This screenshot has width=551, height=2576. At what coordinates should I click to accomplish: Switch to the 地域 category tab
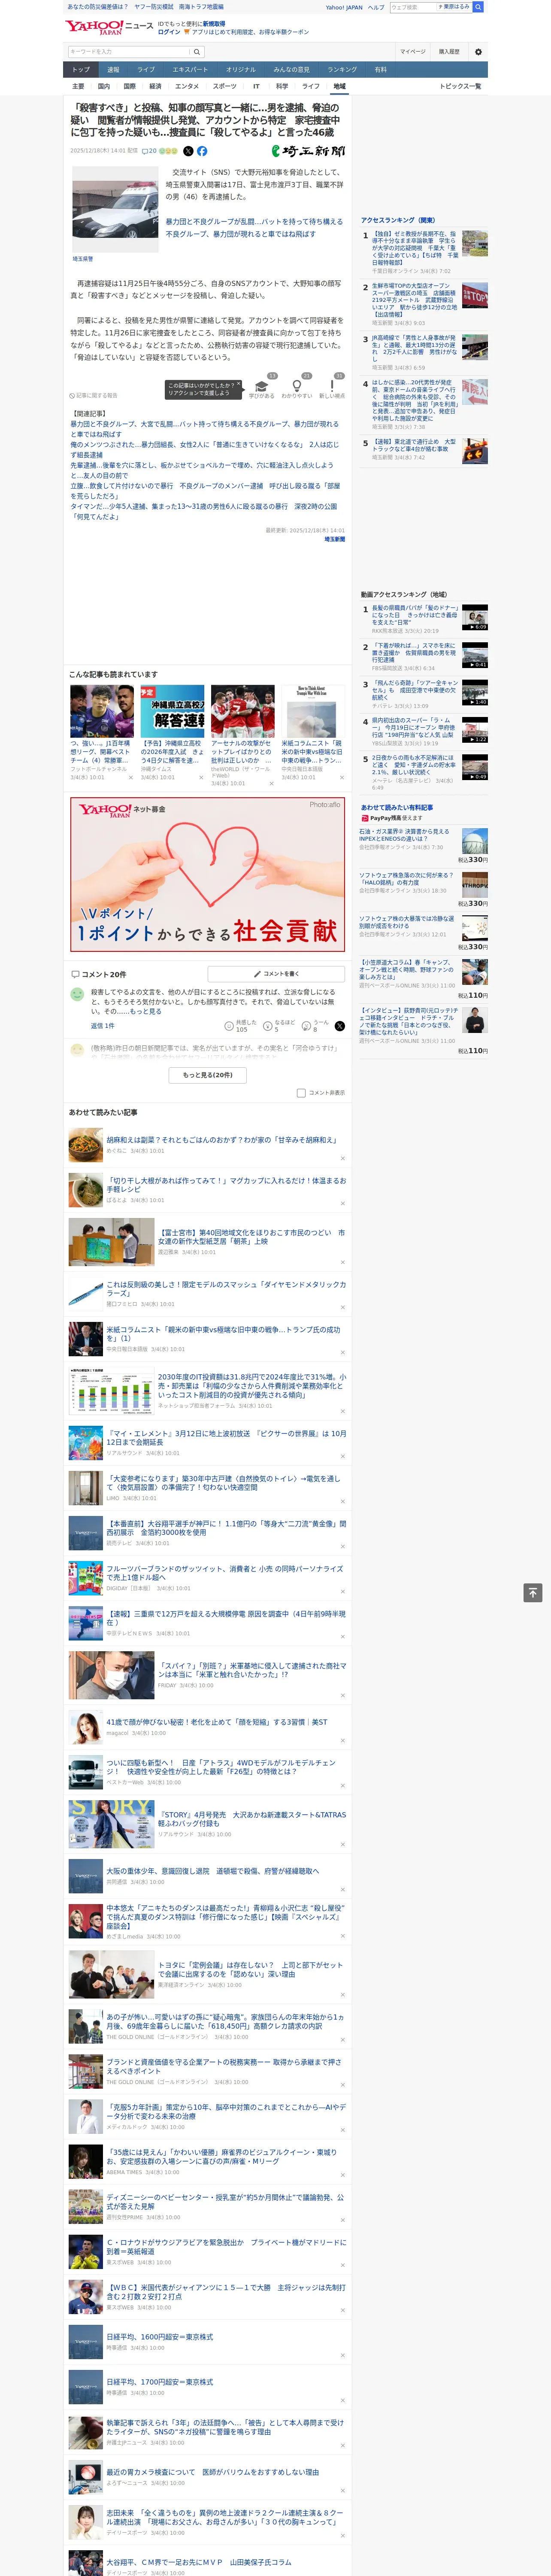[x=339, y=86]
